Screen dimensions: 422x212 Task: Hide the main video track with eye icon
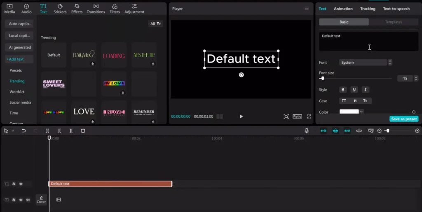click(x=21, y=200)
